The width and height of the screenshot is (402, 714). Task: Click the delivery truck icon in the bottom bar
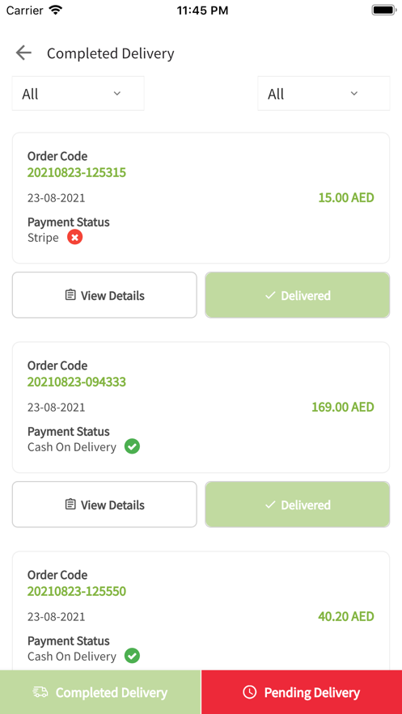tap(40, 692)
